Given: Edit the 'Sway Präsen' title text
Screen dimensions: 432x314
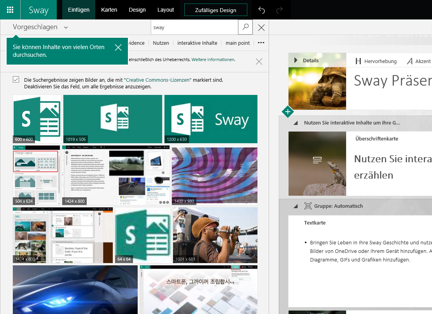Looking at the screenshot, I should [x=393, y=81].
